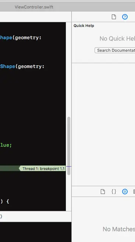Click the editor vertical scrollbar thumb
Viewport: 135px width, 242px height.
click(69, 146)
